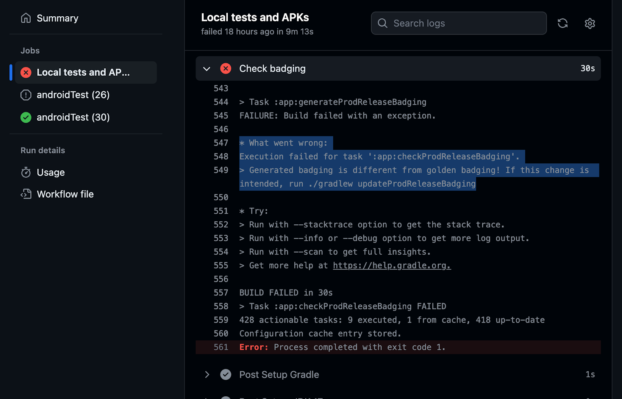Click the Workflow file code icon
This screenshot has width=622, height=399.
pos(26,194)
